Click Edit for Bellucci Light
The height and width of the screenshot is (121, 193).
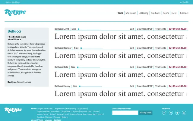(132, 29)
